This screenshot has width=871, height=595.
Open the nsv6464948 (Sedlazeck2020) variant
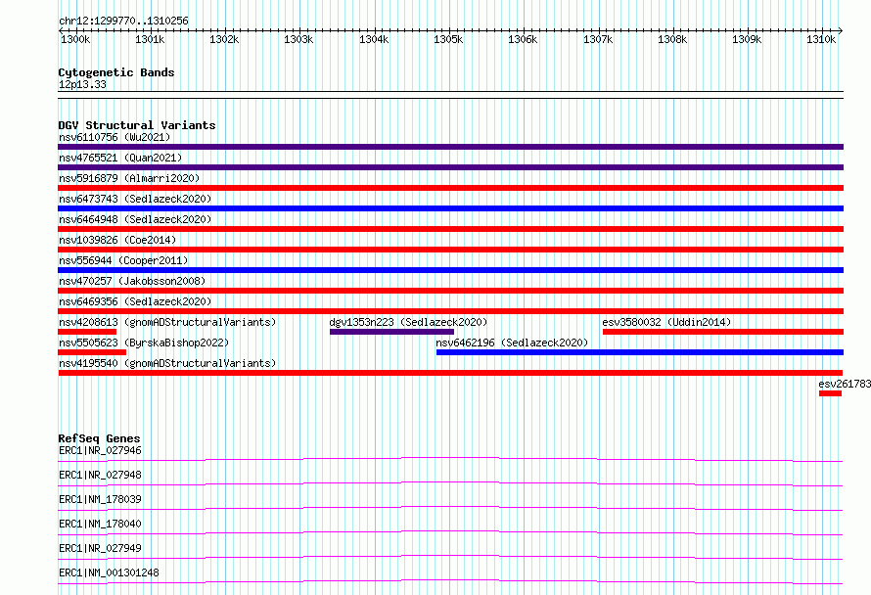(450, 229)
